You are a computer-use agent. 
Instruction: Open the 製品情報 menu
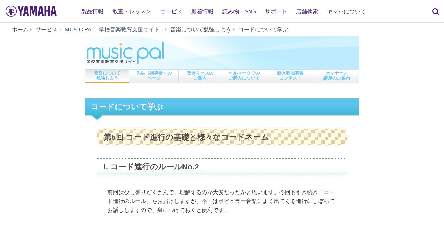(92, 11)
